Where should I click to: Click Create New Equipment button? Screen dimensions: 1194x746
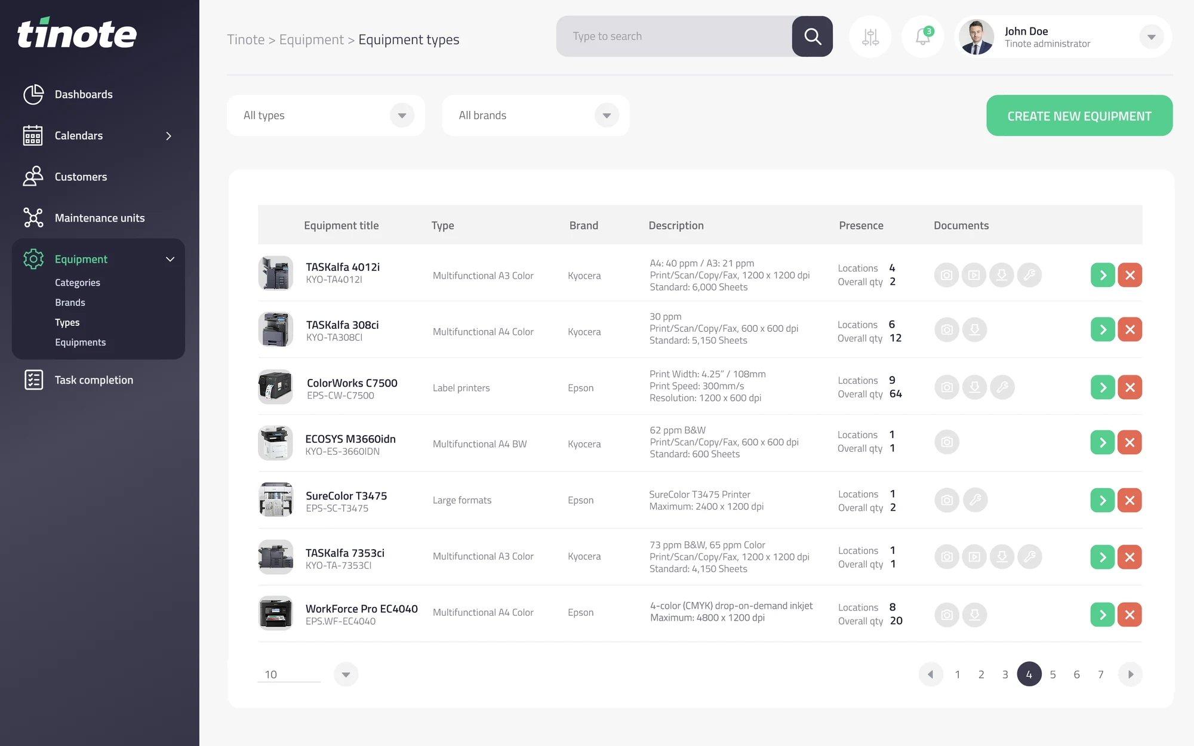click(1079, 116)
